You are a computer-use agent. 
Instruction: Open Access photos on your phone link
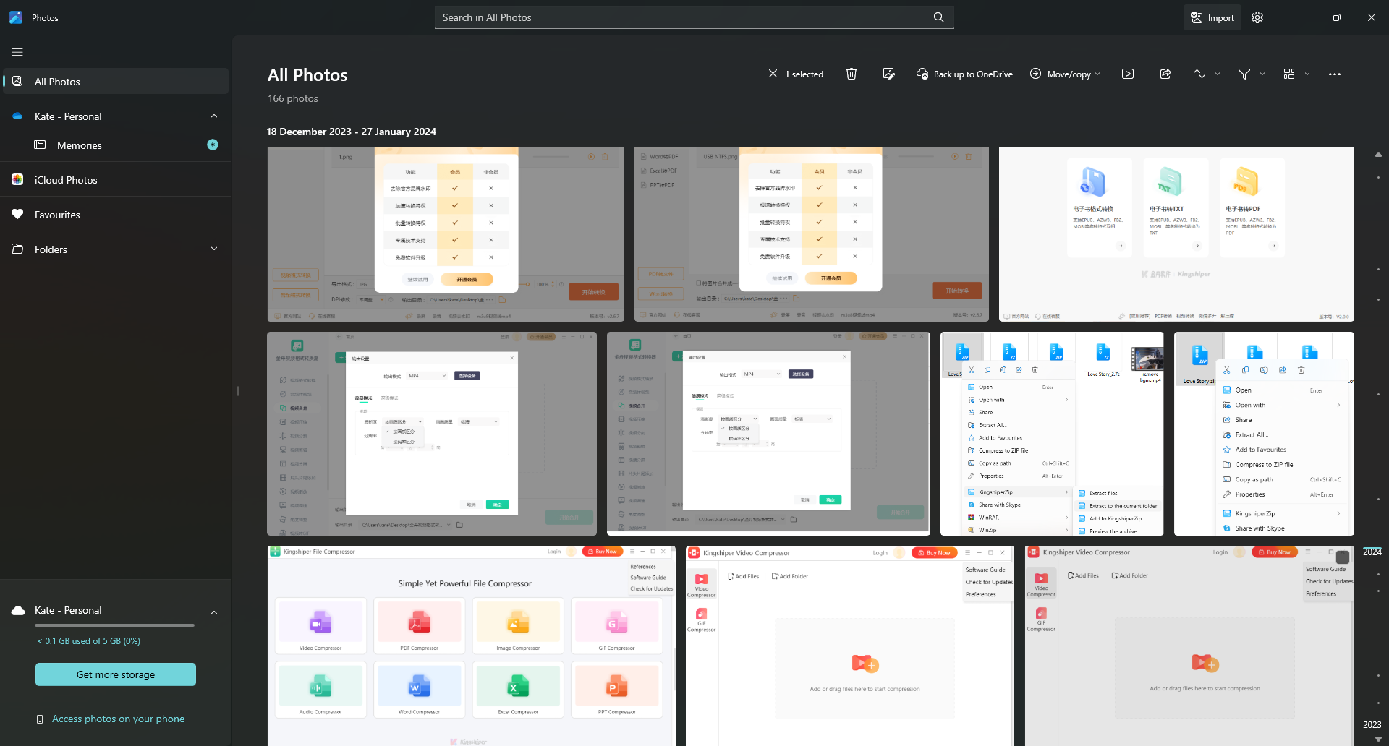click(118, 719)
